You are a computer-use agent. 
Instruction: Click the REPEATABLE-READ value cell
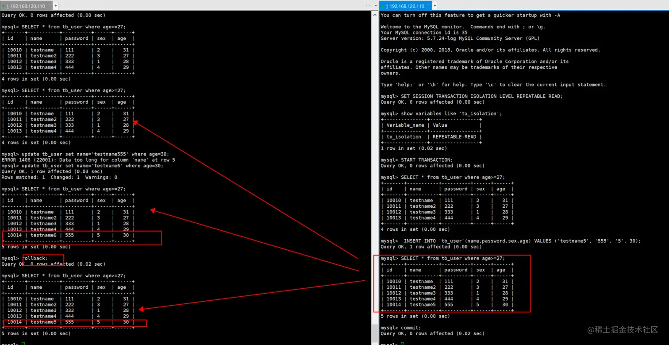[x=454, y=136]
